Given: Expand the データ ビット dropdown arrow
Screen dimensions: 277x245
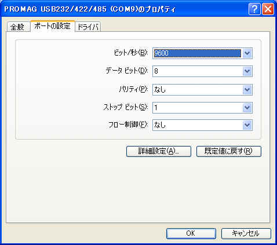Looking at the screenshot, I should point(247,71).
